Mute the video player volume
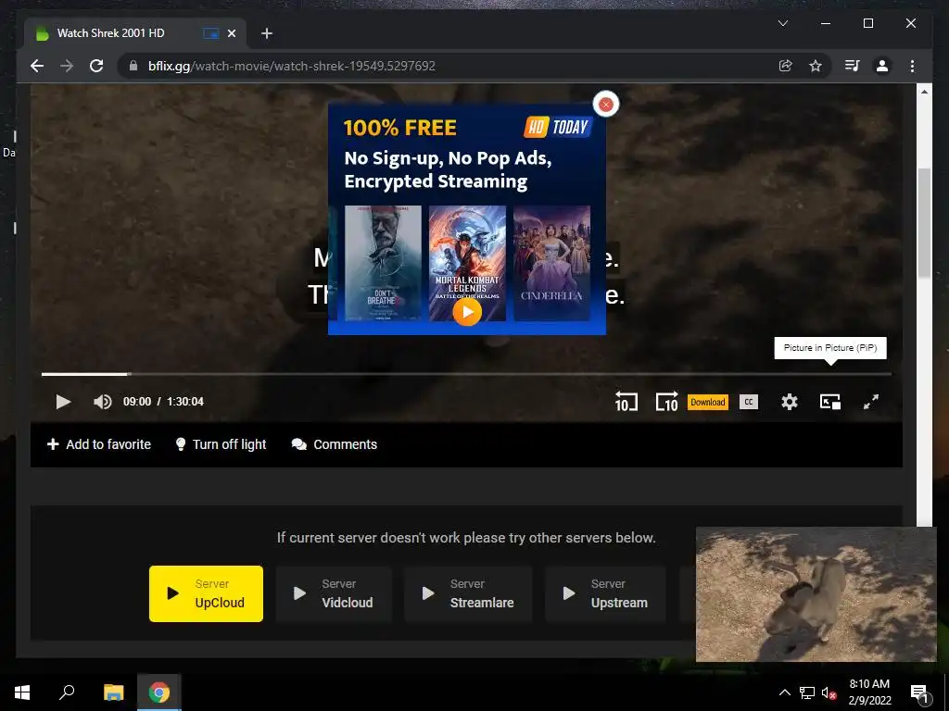This screenshot has height=711, width=949. coord(102,402)
